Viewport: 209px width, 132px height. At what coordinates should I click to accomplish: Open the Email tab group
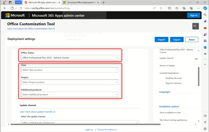tap(18, 3)
